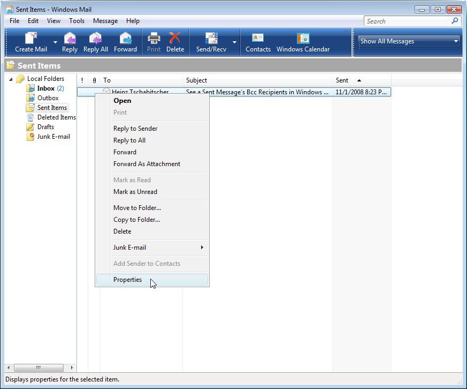Select the Drafts folder
467x389 pixels.
click(45, 127)
